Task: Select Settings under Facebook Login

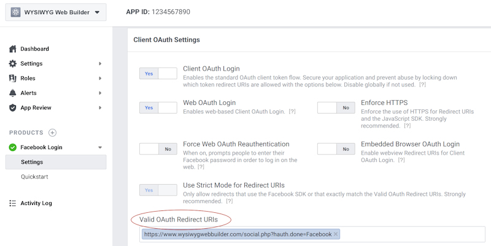Action: pos(56,162)
